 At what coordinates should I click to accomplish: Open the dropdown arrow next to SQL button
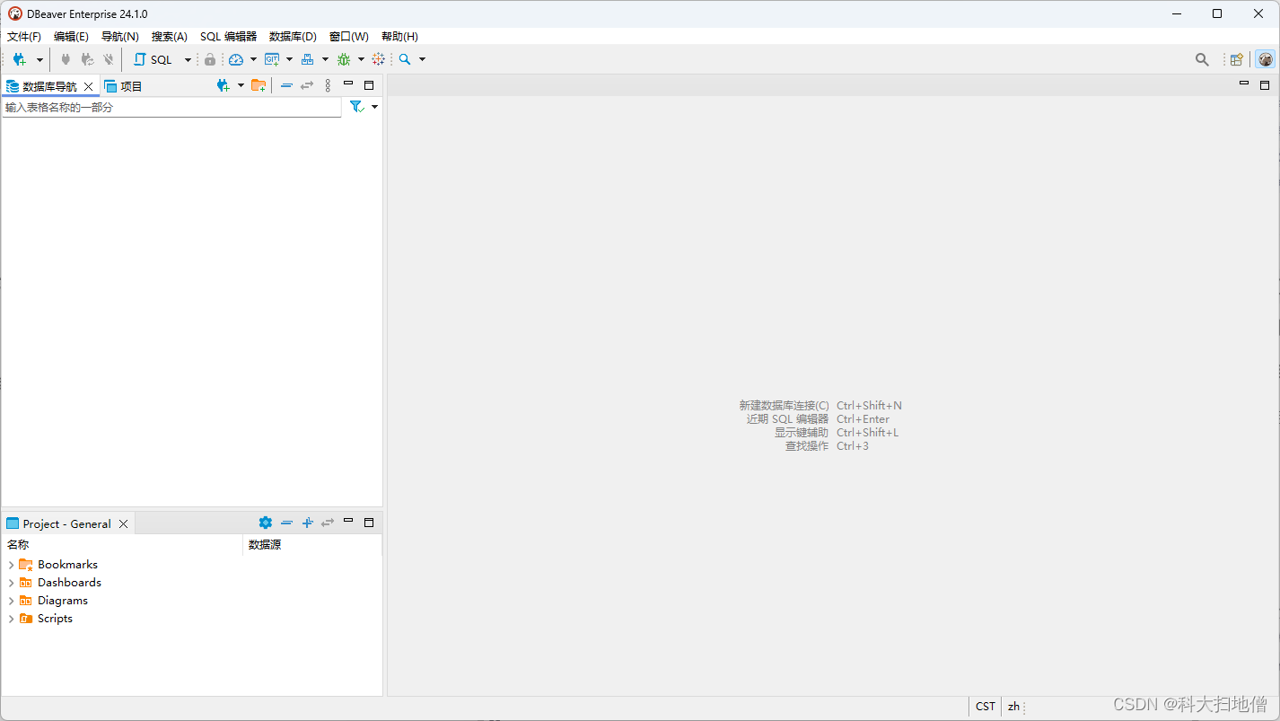(x=188, y=59)
